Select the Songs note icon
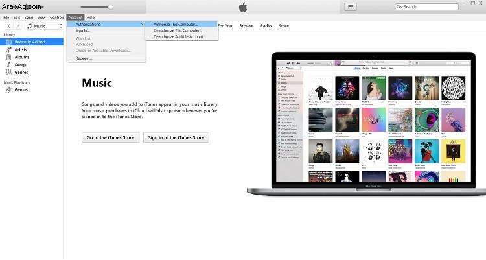Image resolution: width=486 pixels, height=260 pixels. 8,65
